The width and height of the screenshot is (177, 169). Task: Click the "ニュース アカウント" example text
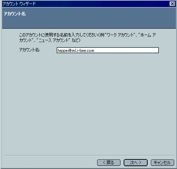pyautogui.click(x=53, y=40)
